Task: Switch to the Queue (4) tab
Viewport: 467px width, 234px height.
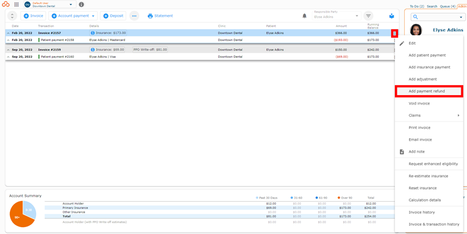Action: coord(448,6)
